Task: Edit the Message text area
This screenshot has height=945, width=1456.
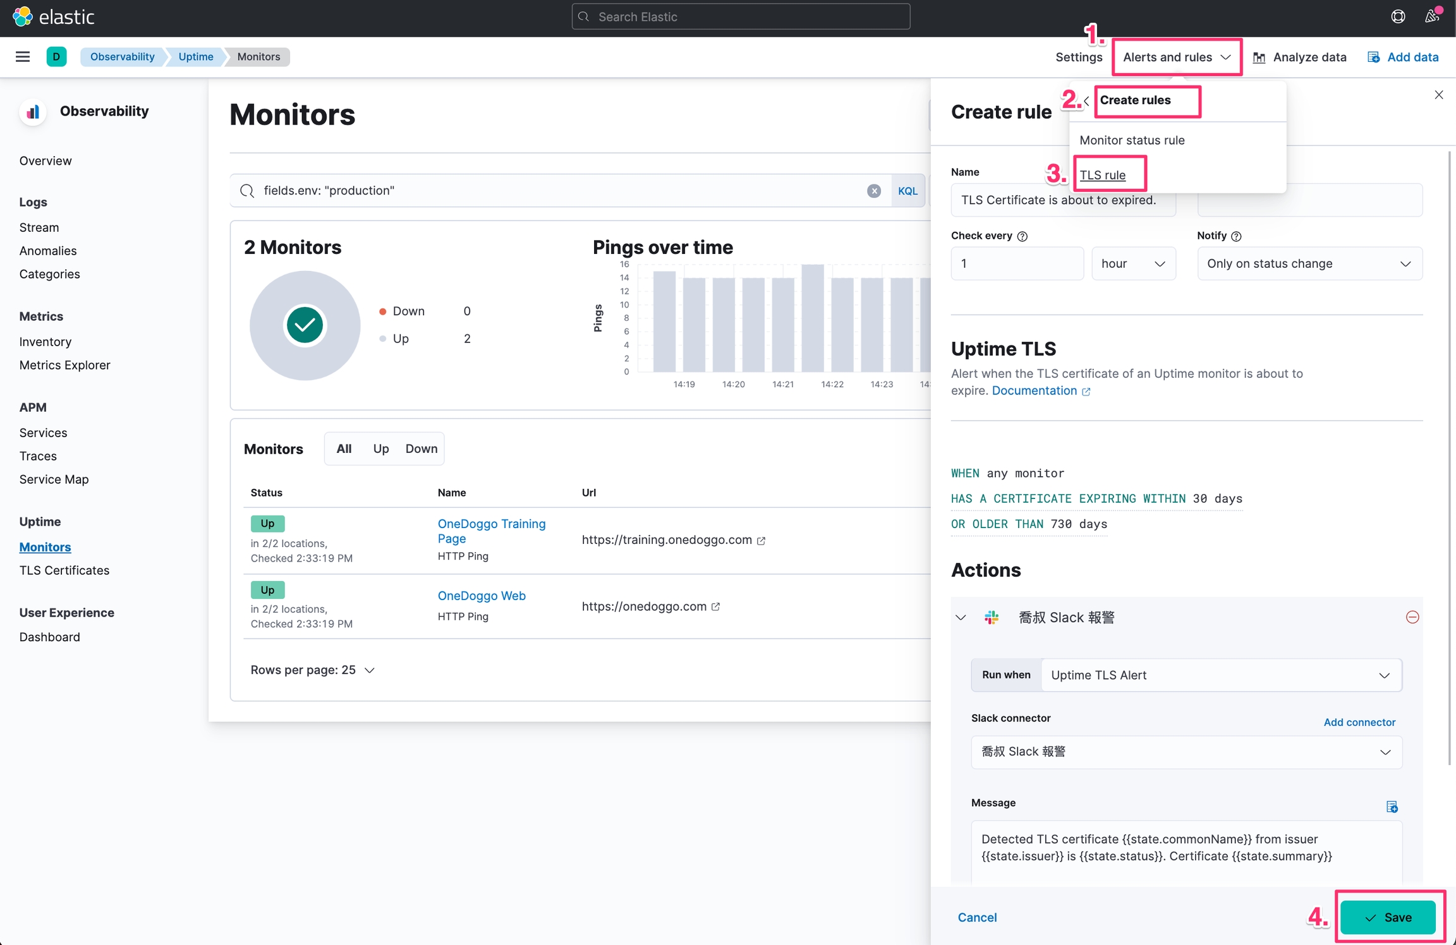Action: pos(1186,853)
